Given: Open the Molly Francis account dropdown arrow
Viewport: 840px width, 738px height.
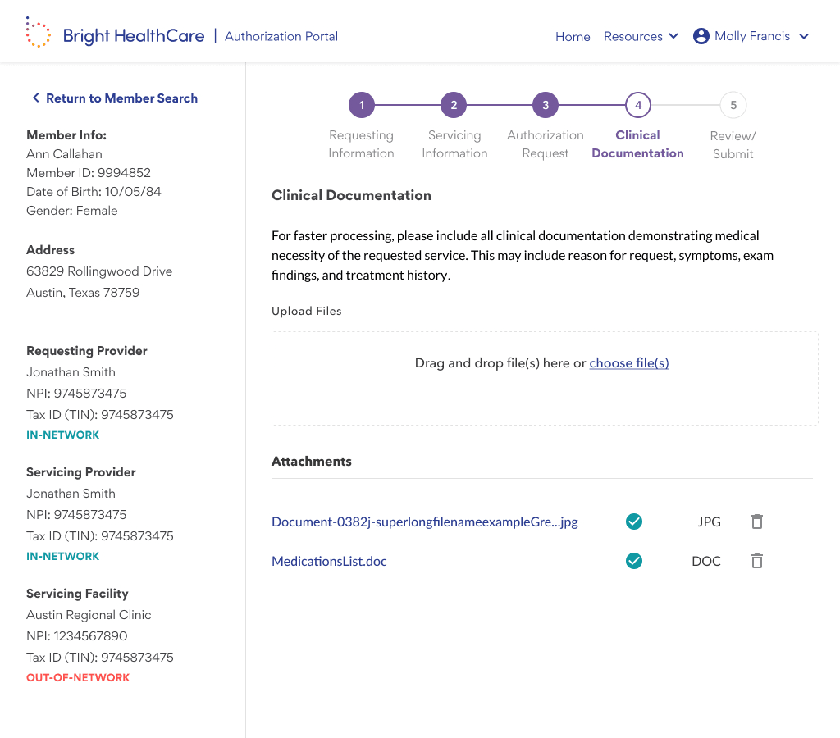Looking at the screenshot, I should (804, 36).
